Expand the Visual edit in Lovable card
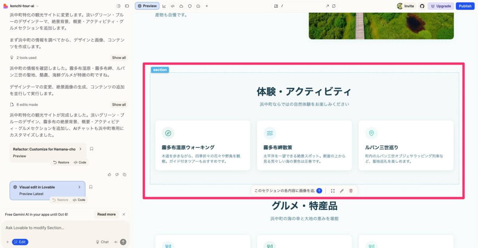Screen dimensions: 478x248 79,187
